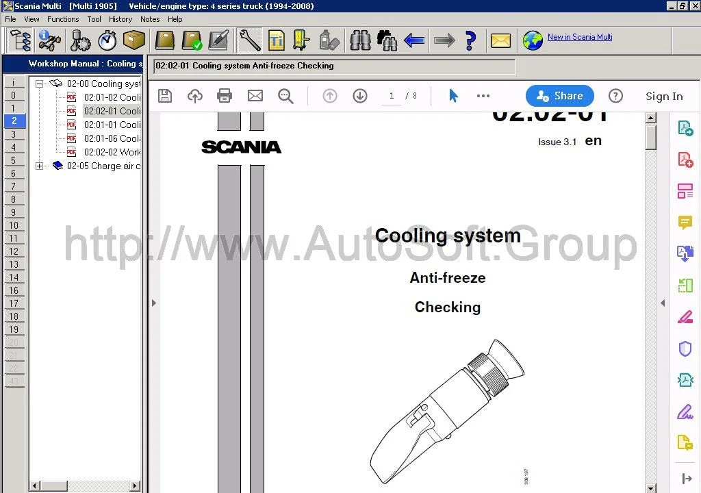
Task: Open the parts package icon
Action: coord(134,40)
